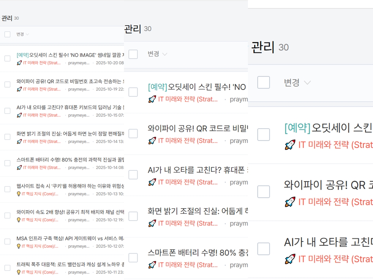Click the rocket icon on the row dated 2025-10-14 08:
This screenshot has height=280, width=373.
coord(19,167)
